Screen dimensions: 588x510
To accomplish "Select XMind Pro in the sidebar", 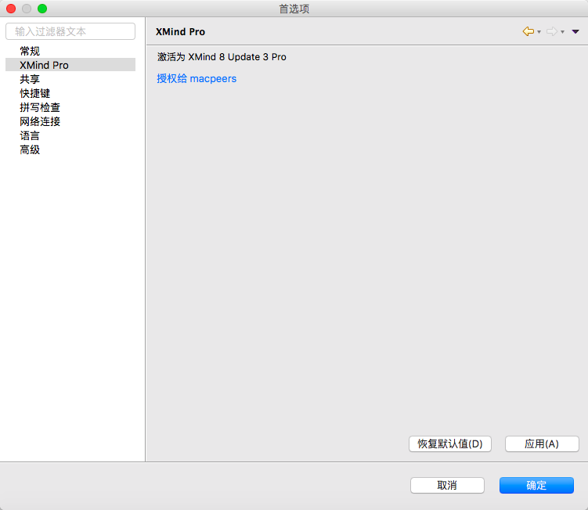I will point(70,65).
